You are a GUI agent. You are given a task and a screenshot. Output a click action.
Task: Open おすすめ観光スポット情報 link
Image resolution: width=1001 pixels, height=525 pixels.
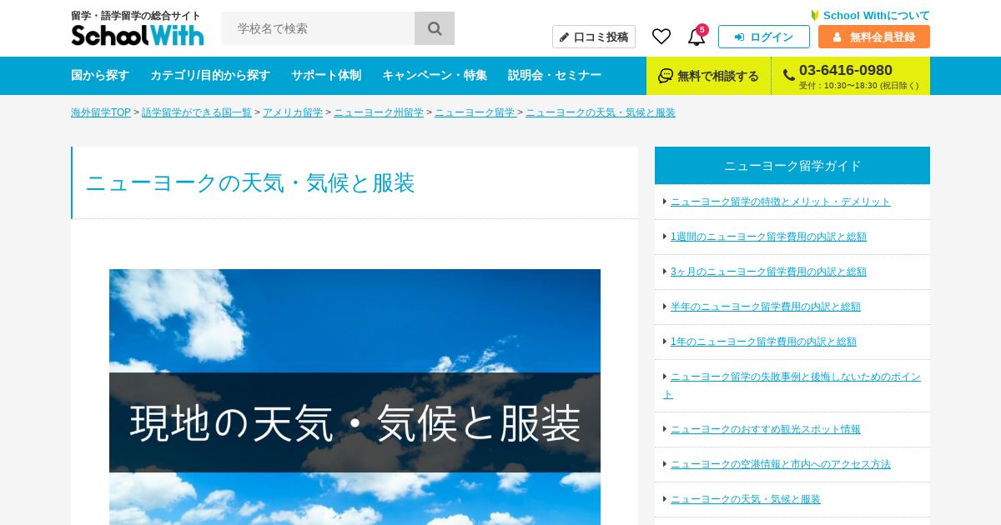coord(766,429)
